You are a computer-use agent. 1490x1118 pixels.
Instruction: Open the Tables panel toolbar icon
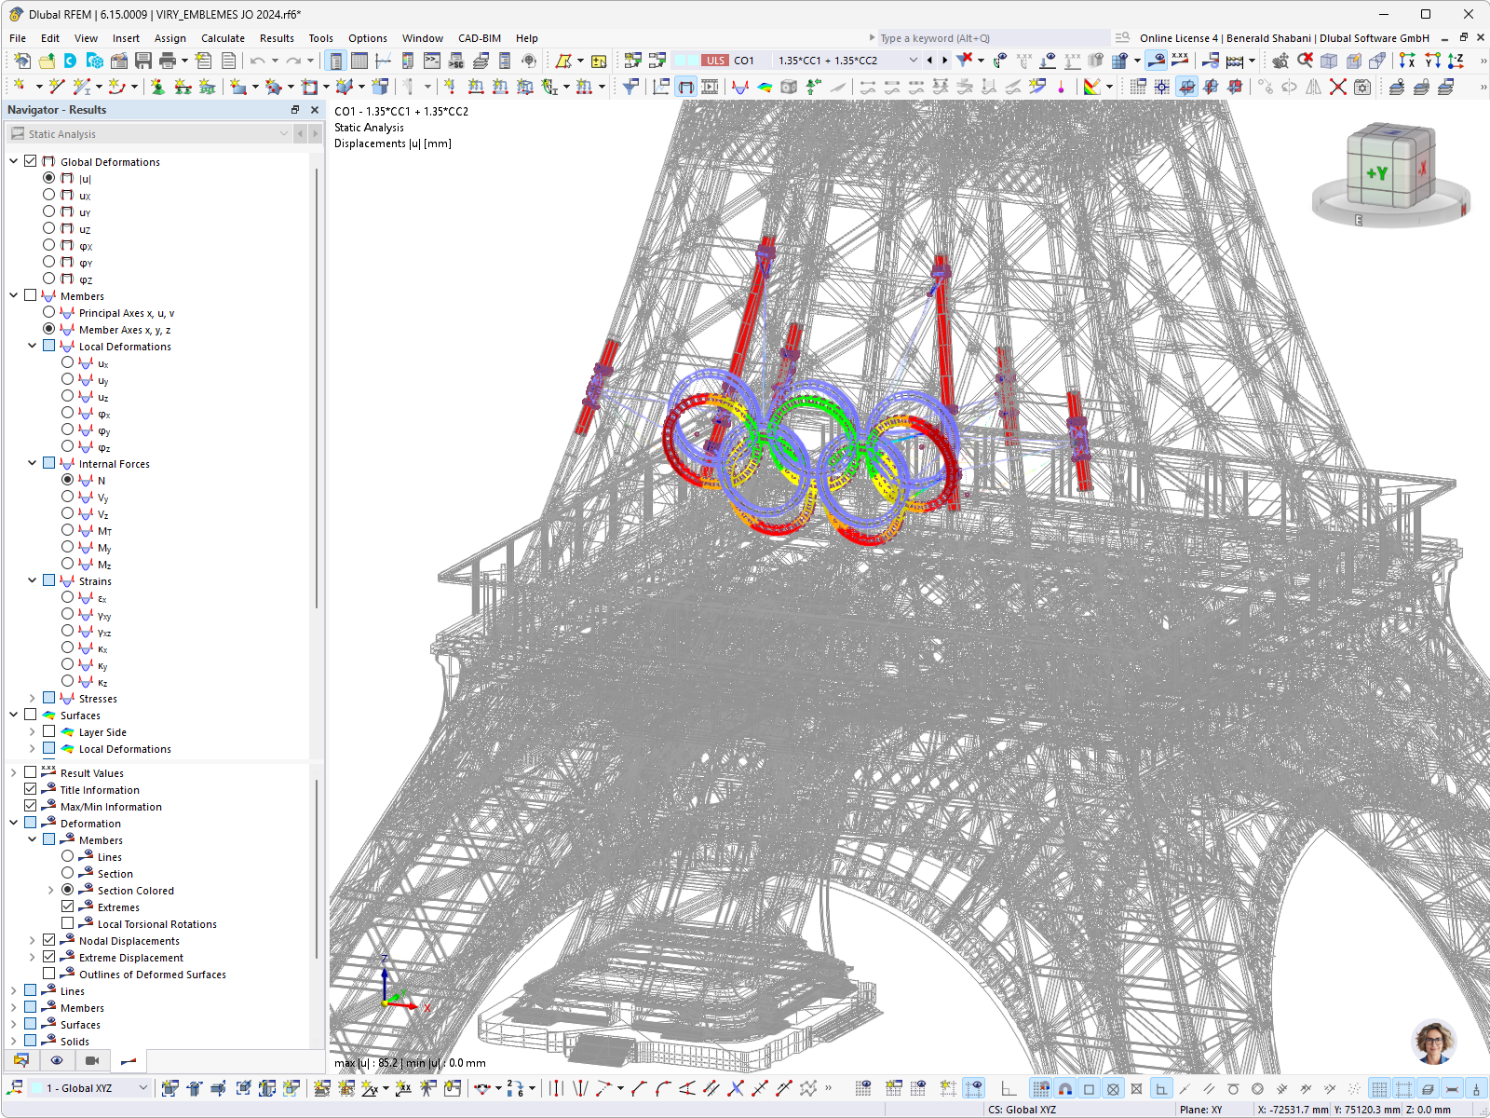pyautogui.click(x=359, y=61)
